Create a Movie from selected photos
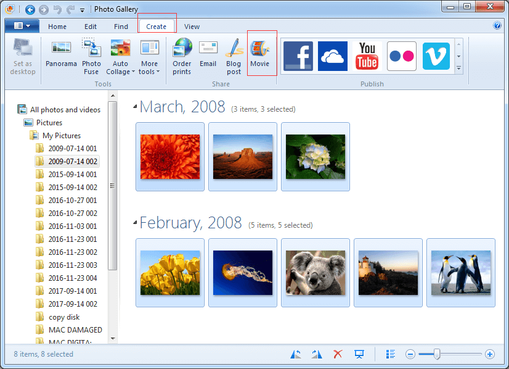This screenshot has width=509, height=369. click(261, 56)
